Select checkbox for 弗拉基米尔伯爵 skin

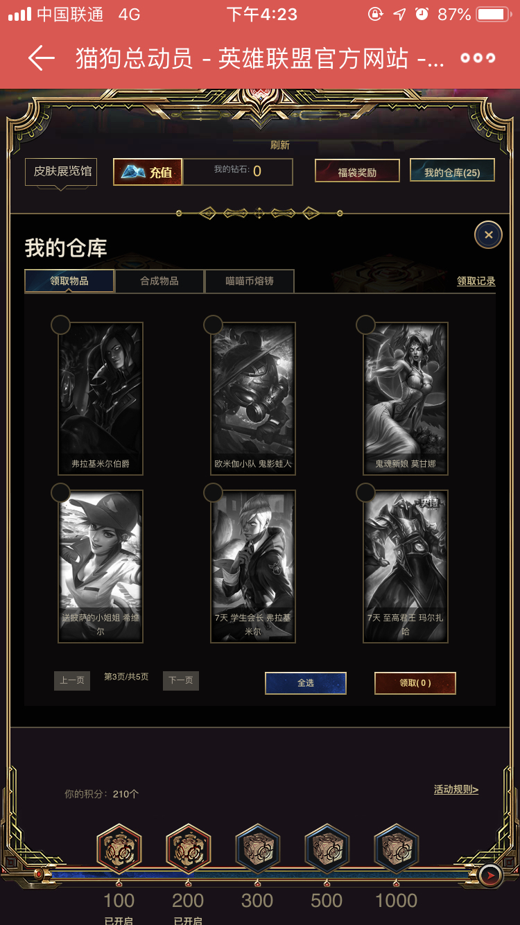[60, 325]
